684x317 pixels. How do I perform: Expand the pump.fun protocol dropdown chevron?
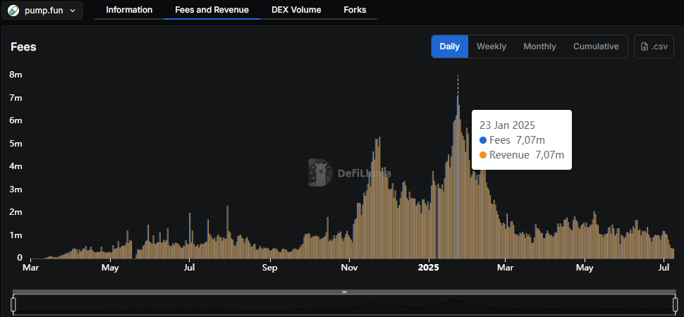click(x=73, y=11)
